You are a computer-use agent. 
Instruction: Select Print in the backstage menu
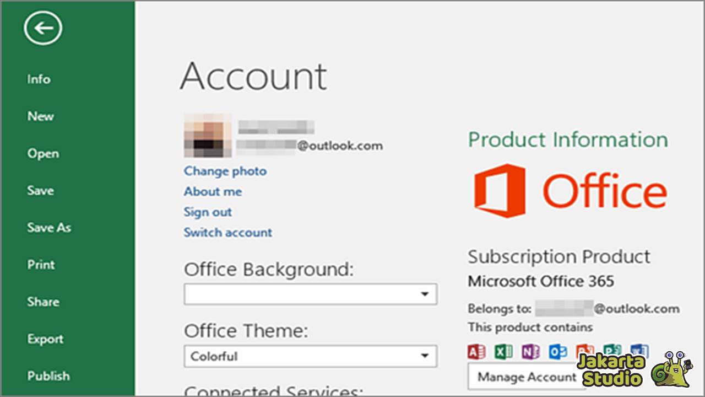[41, 265]
